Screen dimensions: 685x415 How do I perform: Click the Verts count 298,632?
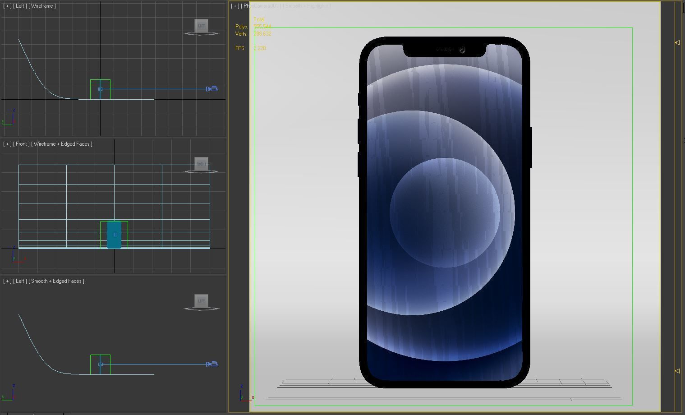[x=262, y=34]
